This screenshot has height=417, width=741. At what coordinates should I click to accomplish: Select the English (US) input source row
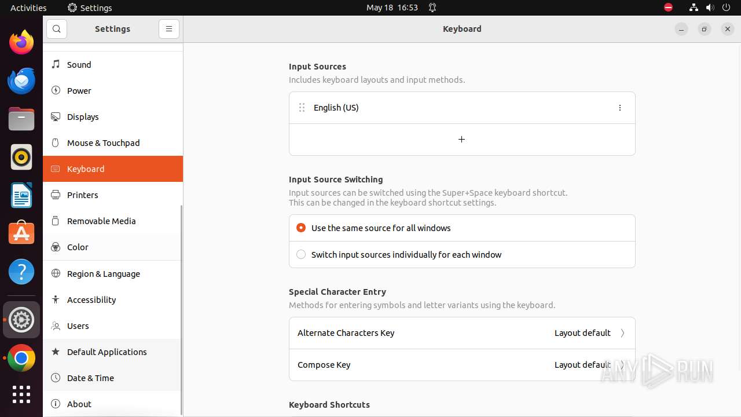[x=462, y=108]
